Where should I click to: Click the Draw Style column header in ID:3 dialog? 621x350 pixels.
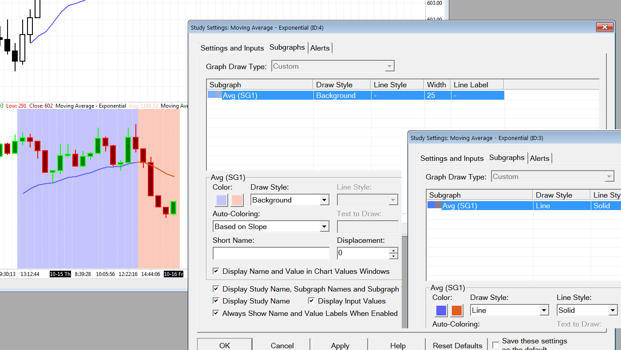[562, 195]
